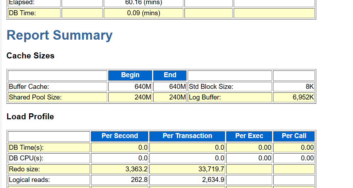This screenshot has height=188, width=353.
Task: Click DB CPU(s) Per Second value 0.0
Action: coord(143,158)
